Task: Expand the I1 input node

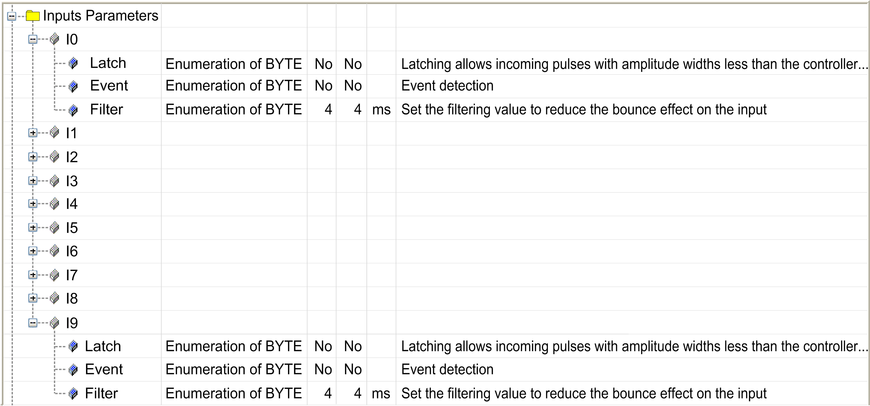Action: pos(33,133)
